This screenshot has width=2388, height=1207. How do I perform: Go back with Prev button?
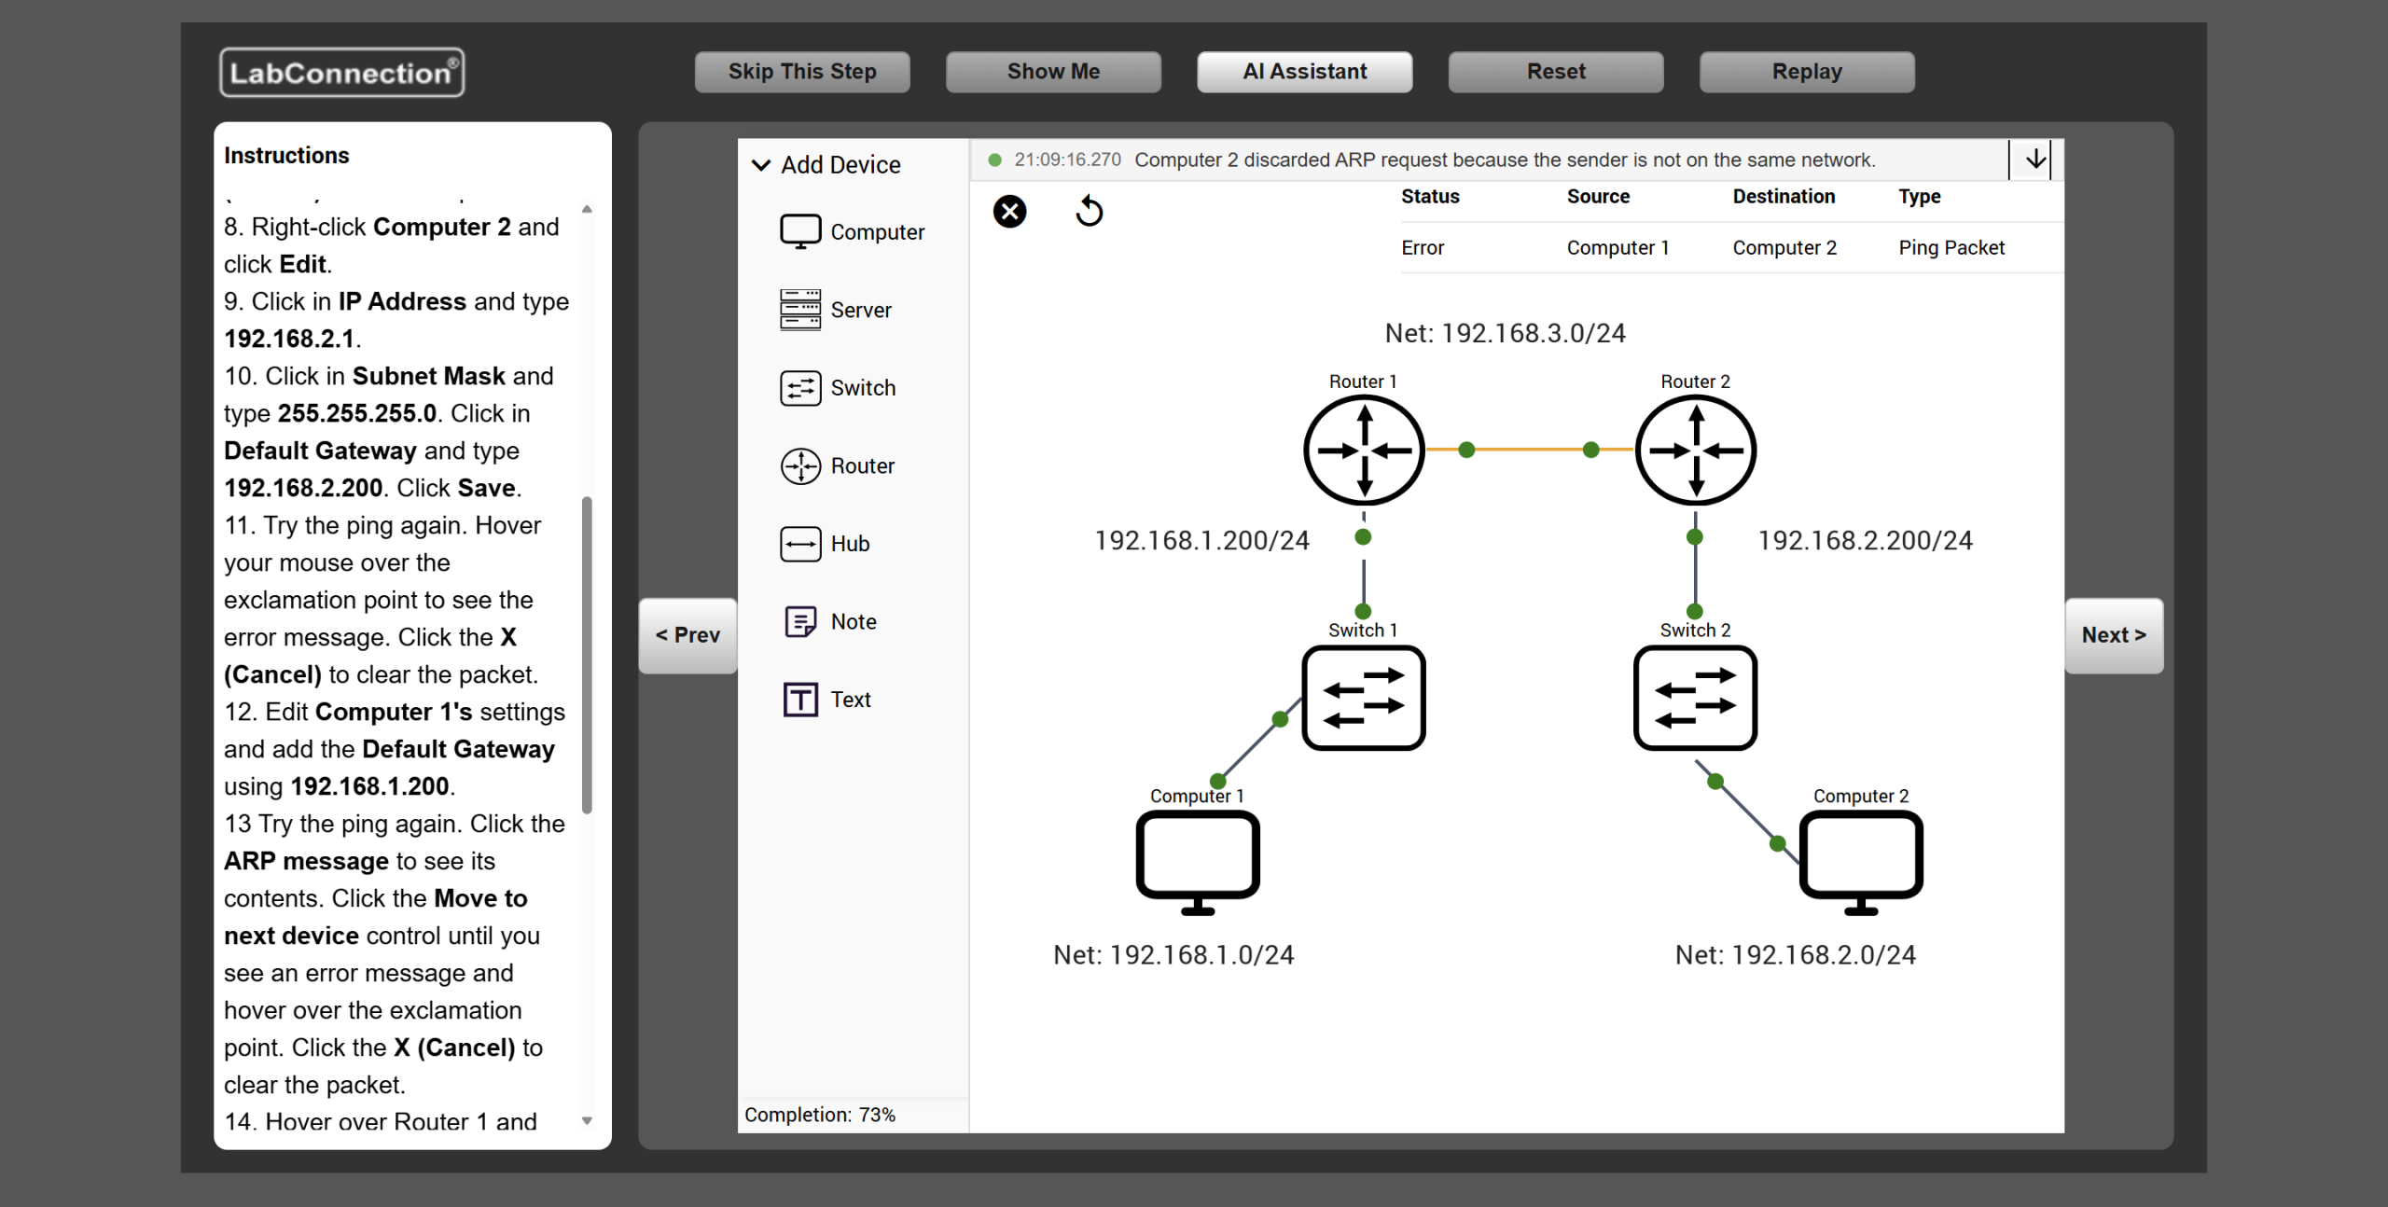pyautogui.click(x=687, y=635)
